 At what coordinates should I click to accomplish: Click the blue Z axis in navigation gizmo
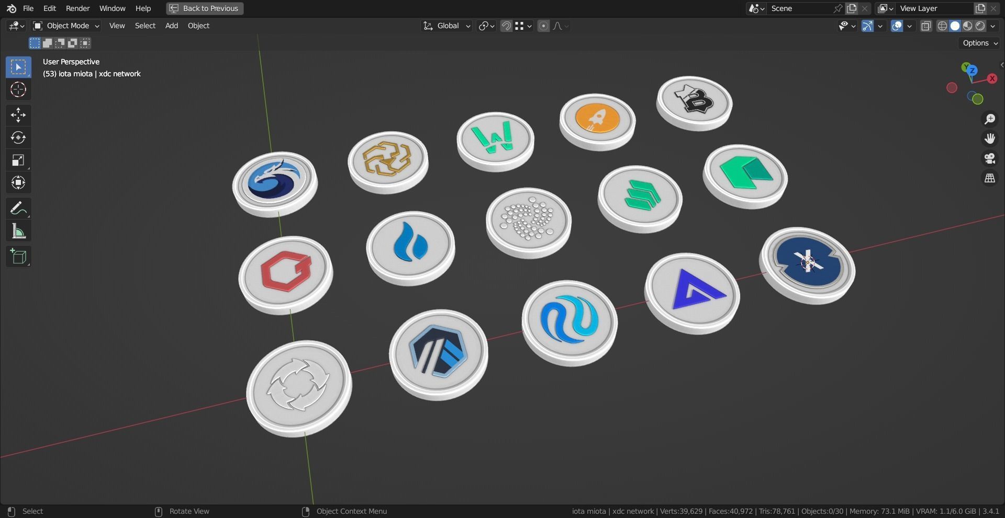(x=972, y=70)
